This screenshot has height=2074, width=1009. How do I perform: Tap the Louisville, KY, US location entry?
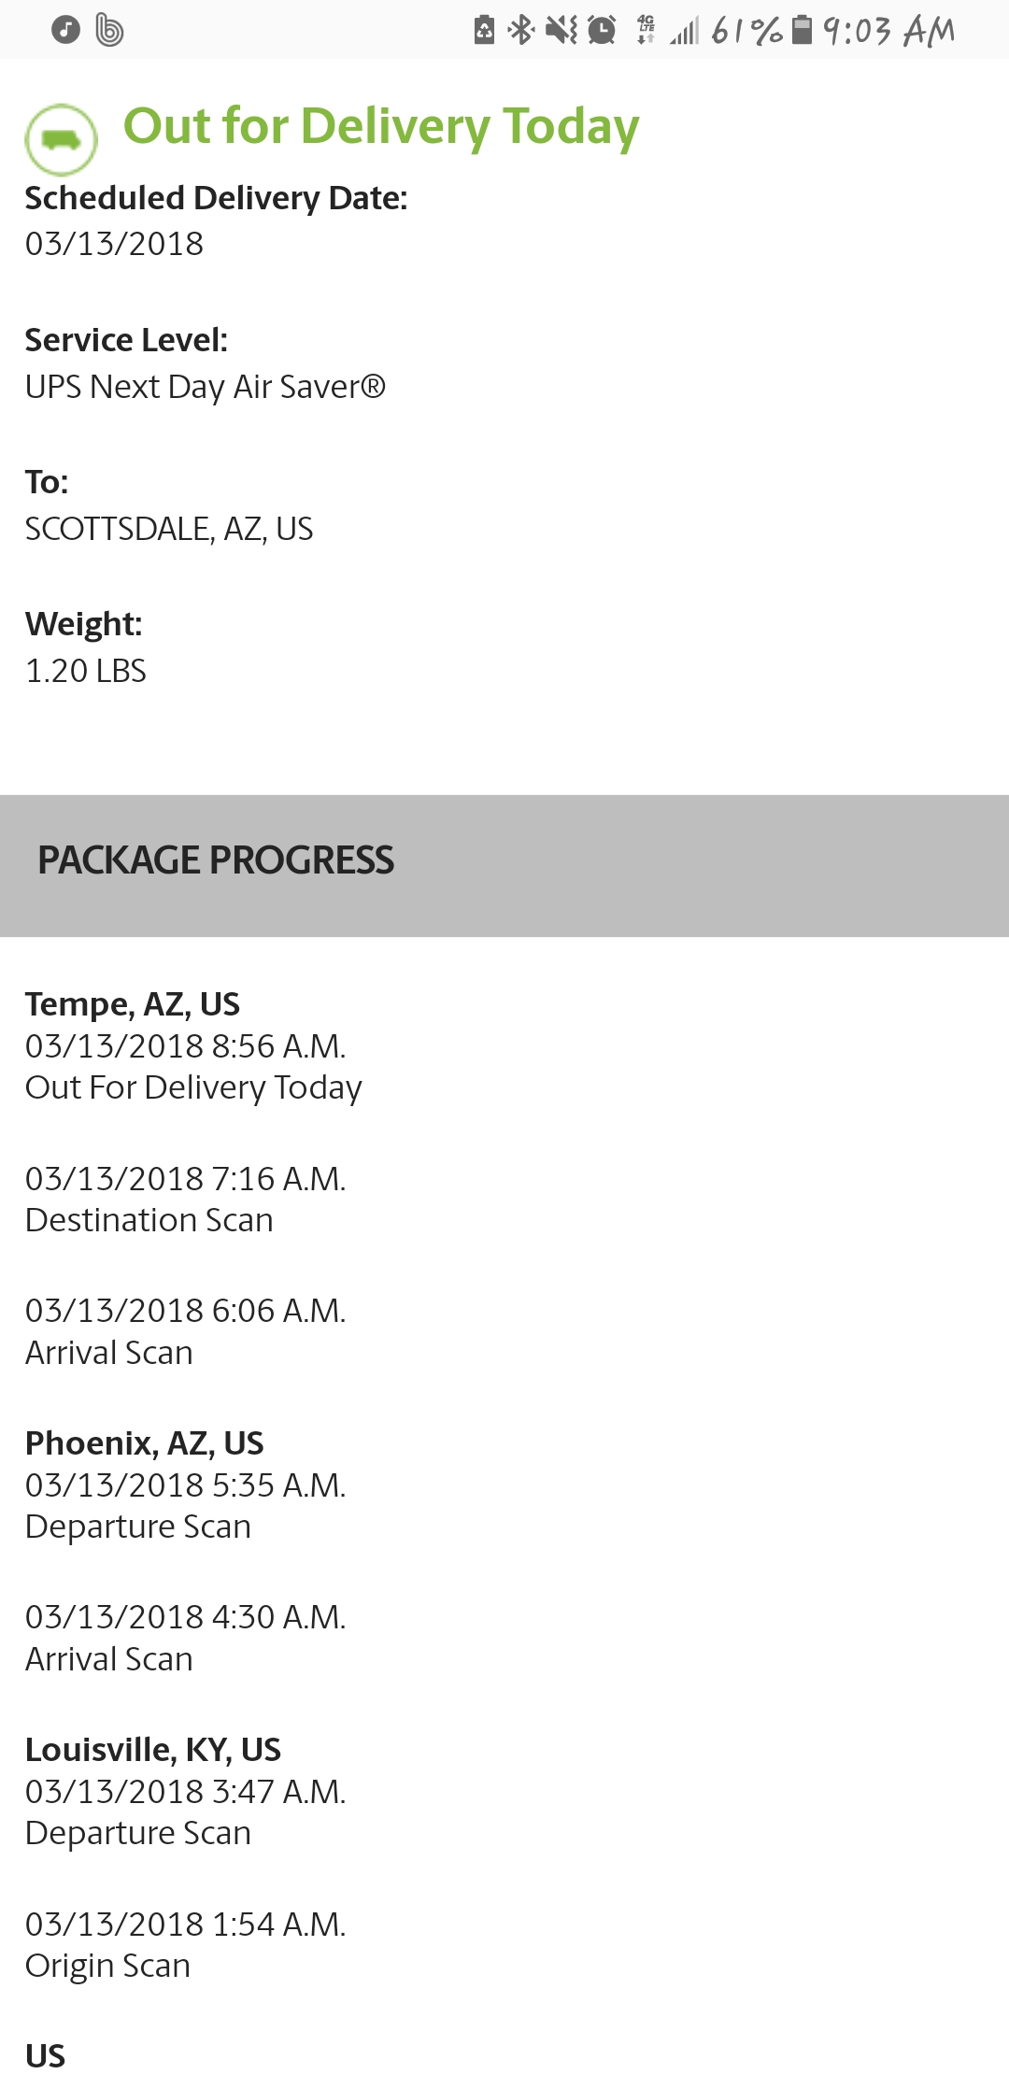click(x=153, y=1750)
